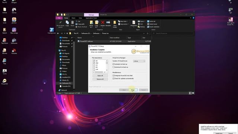Screen dimensions: 238x134
Task: Switch to the Share ribbon tab
Action: pos(74,18)
